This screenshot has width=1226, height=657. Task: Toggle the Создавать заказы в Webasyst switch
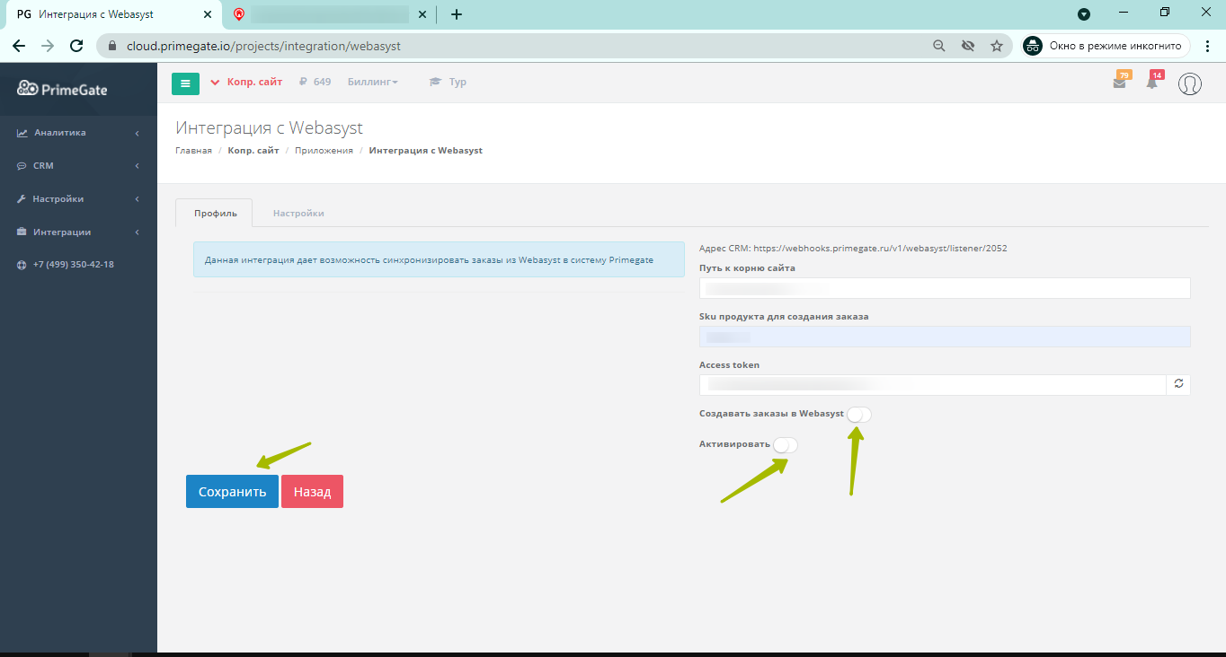859,414
